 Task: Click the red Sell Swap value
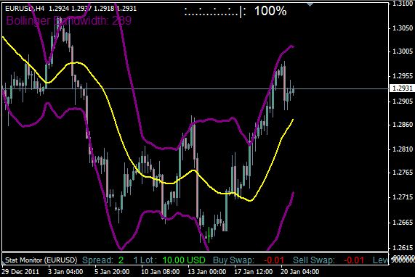tap(354, 260)
